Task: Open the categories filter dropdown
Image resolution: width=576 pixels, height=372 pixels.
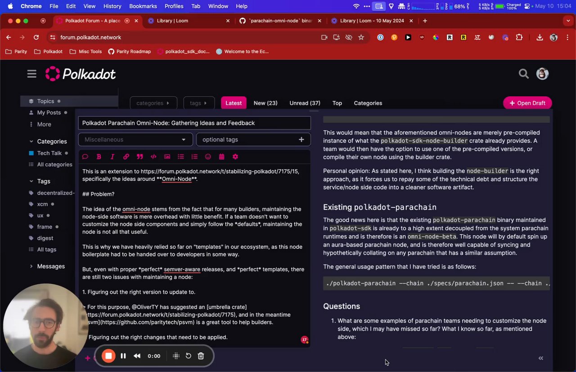Action: [153, 103]
